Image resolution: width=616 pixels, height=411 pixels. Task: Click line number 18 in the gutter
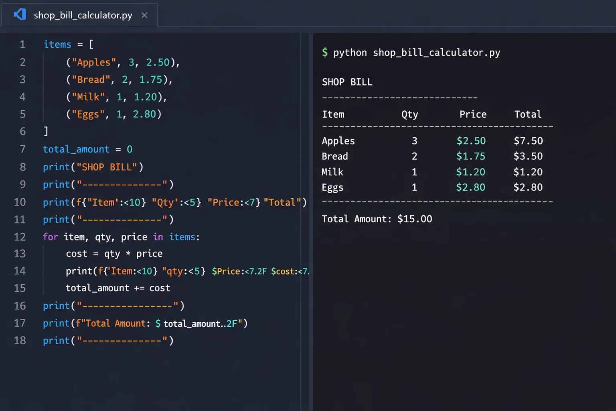(x=20, y=340)
